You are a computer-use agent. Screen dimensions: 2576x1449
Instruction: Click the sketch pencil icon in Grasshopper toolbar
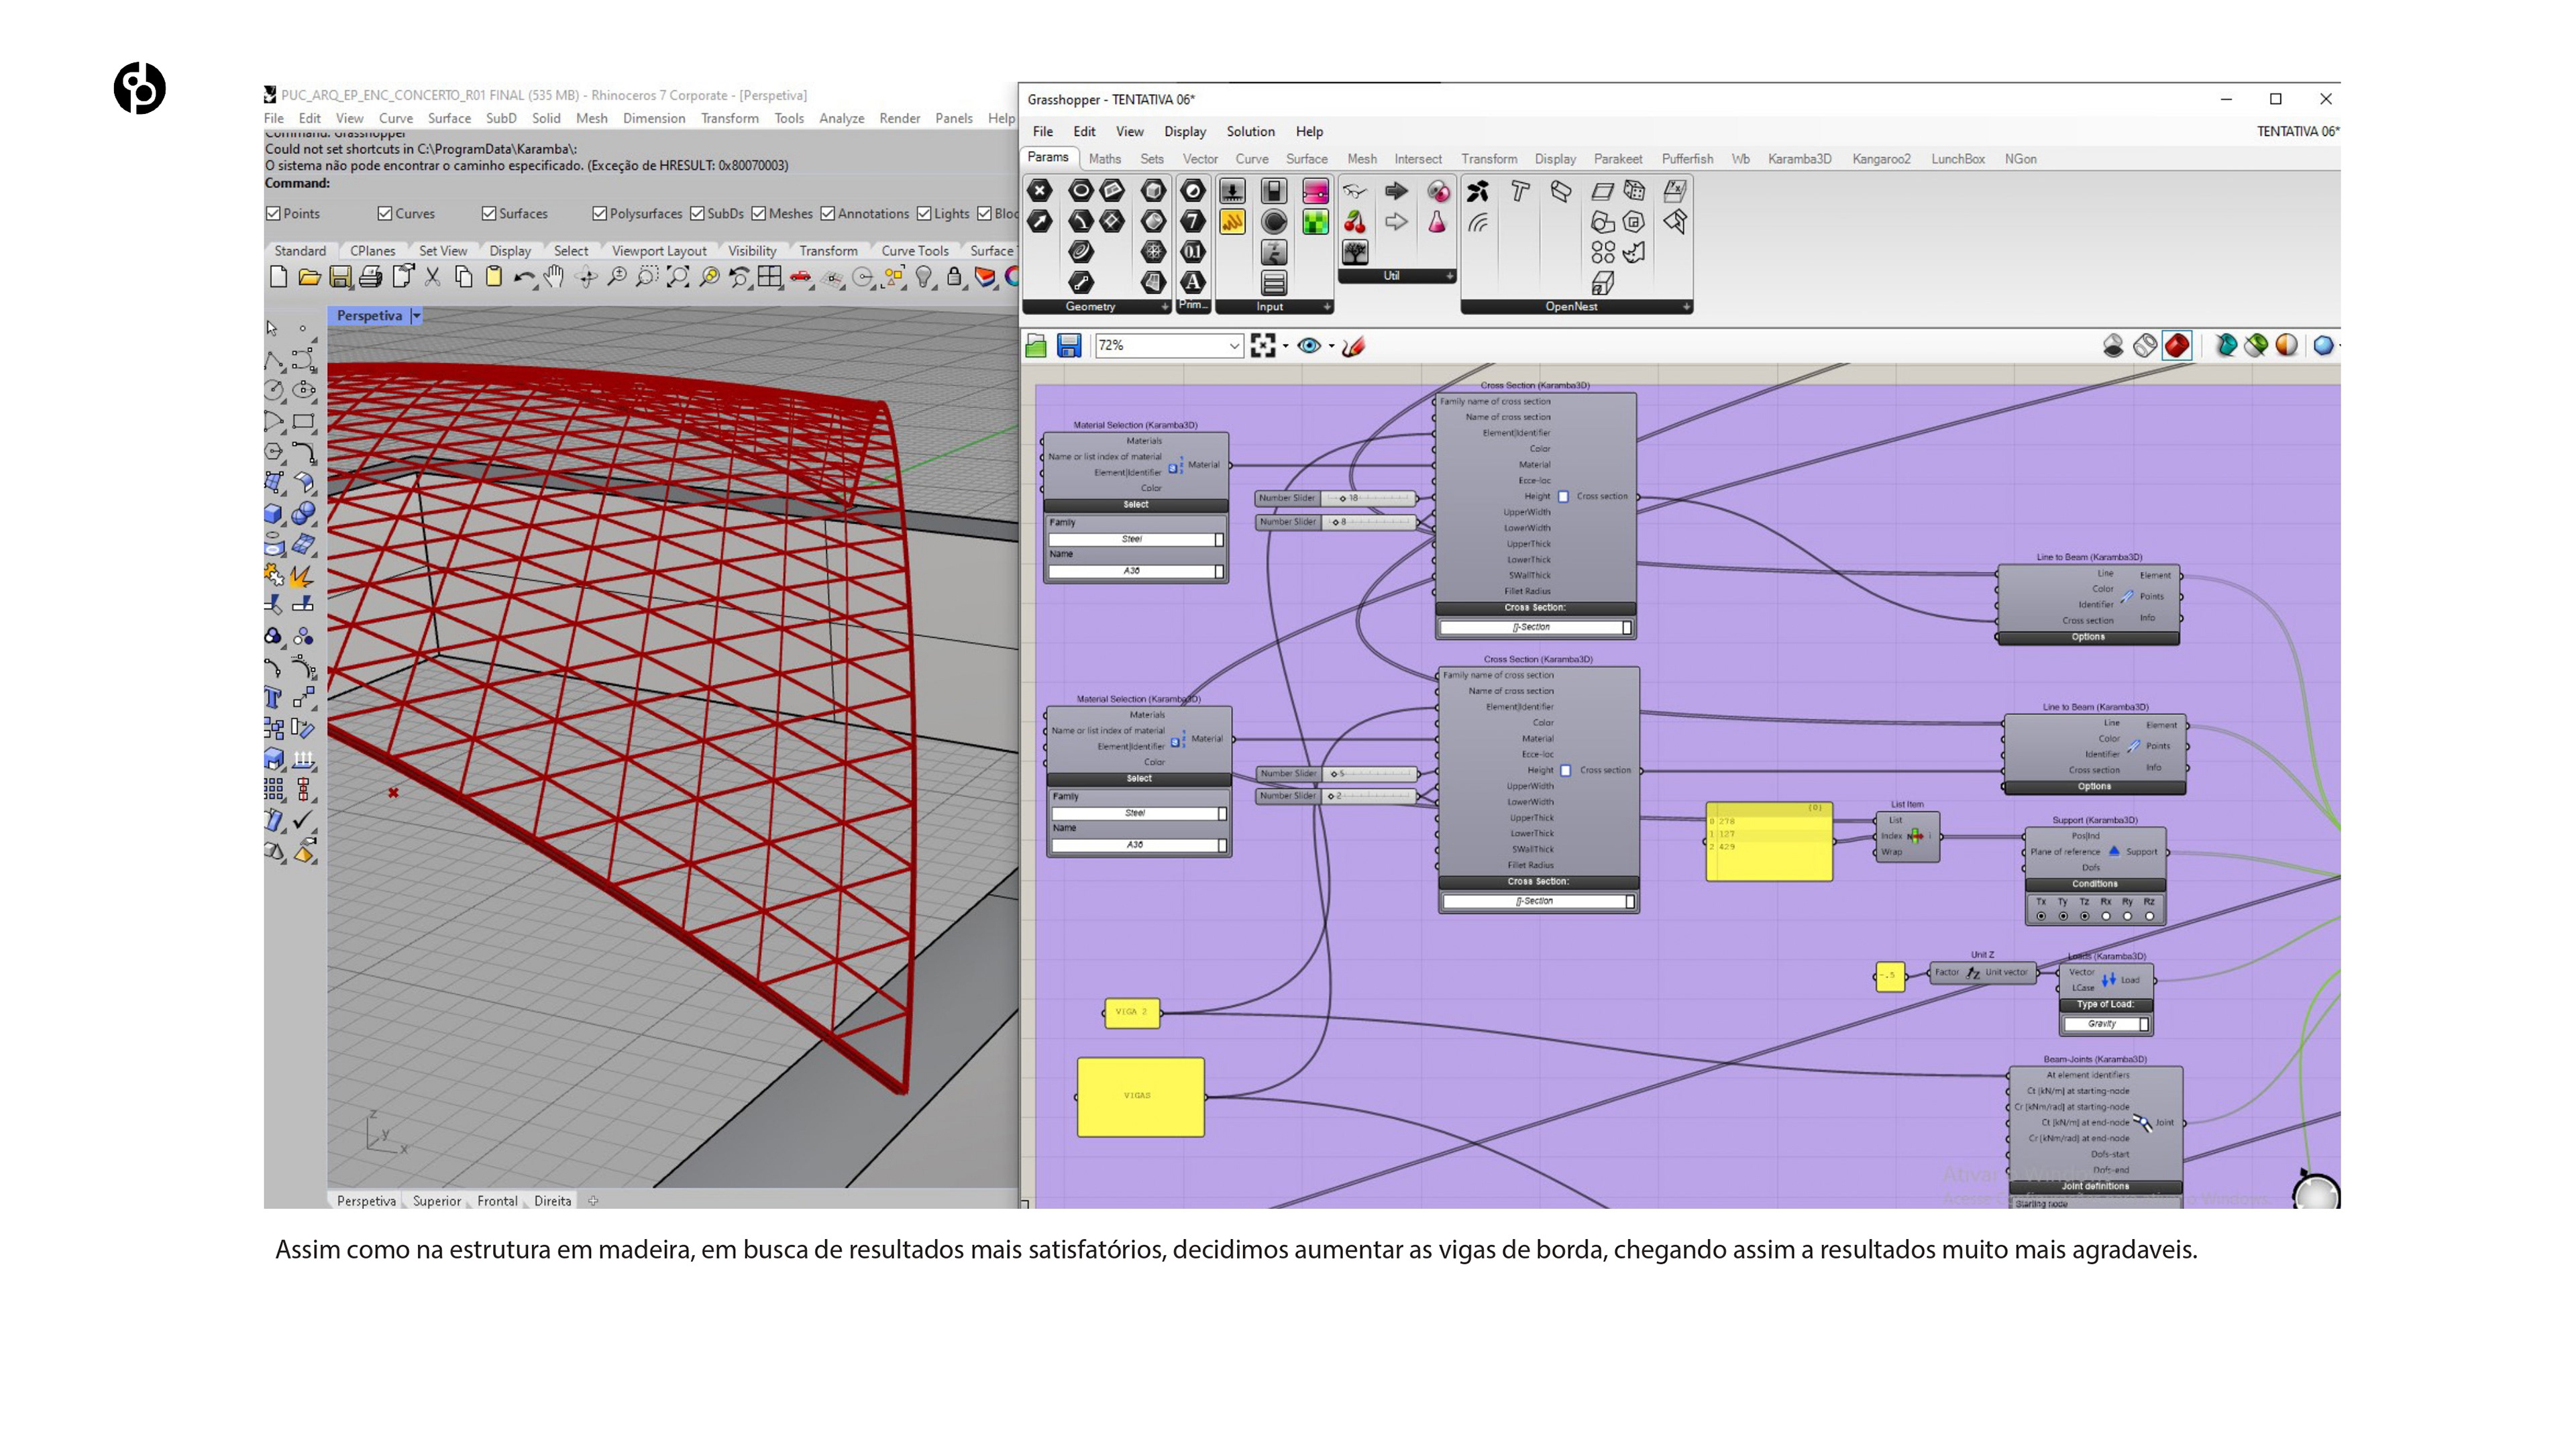click(x=1353, y=346)
